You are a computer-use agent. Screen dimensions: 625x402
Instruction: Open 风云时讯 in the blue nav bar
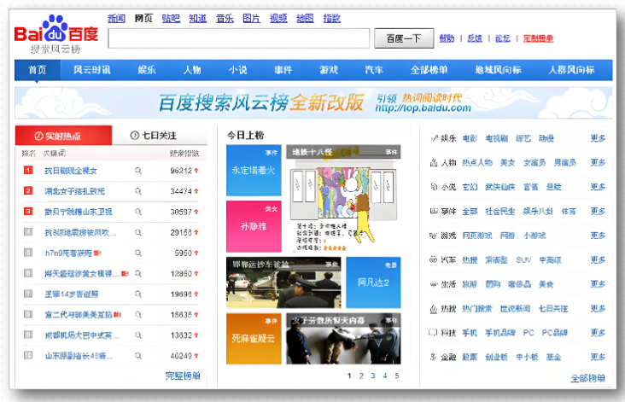92,70
